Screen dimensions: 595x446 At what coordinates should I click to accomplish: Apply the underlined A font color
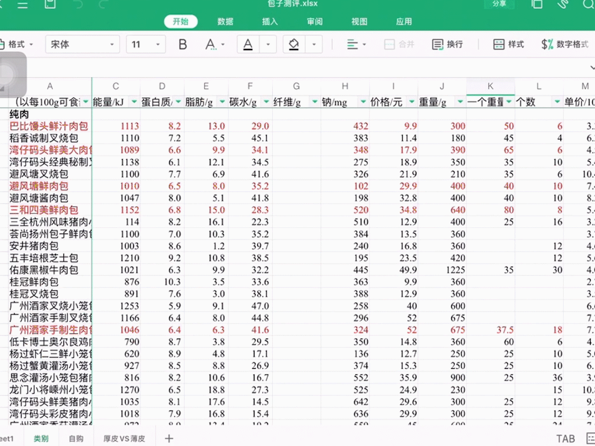pyautogui.click(x=248, y=45)
